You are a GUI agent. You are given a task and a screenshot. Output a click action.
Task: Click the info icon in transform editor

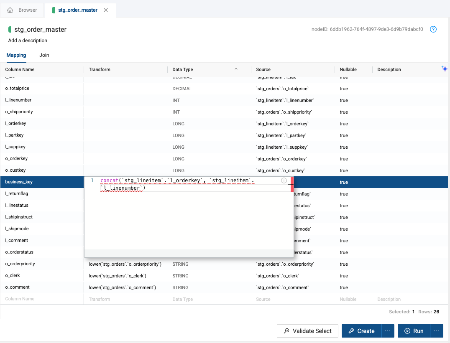pyautogui.click(x=284, y=180)
